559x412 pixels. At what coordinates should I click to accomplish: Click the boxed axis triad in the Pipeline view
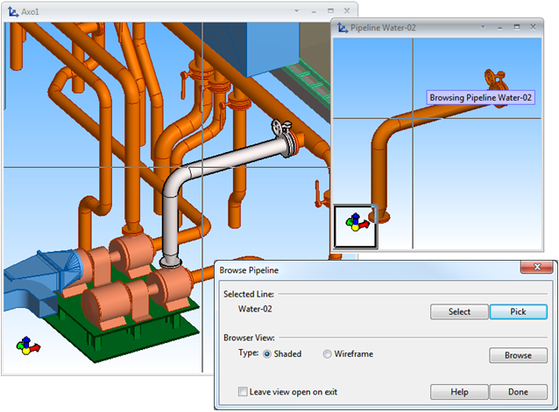(356, 223)
